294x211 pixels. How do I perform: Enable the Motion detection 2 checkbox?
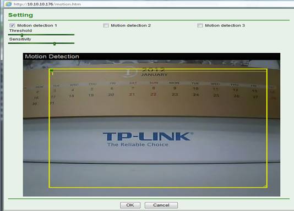(x=106, y=25)
